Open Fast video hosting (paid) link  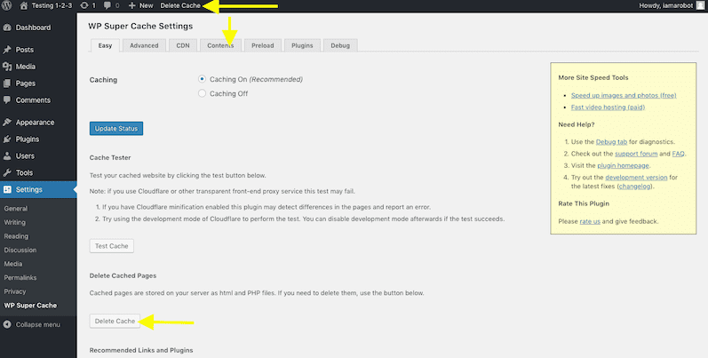(x=608, y=107)
